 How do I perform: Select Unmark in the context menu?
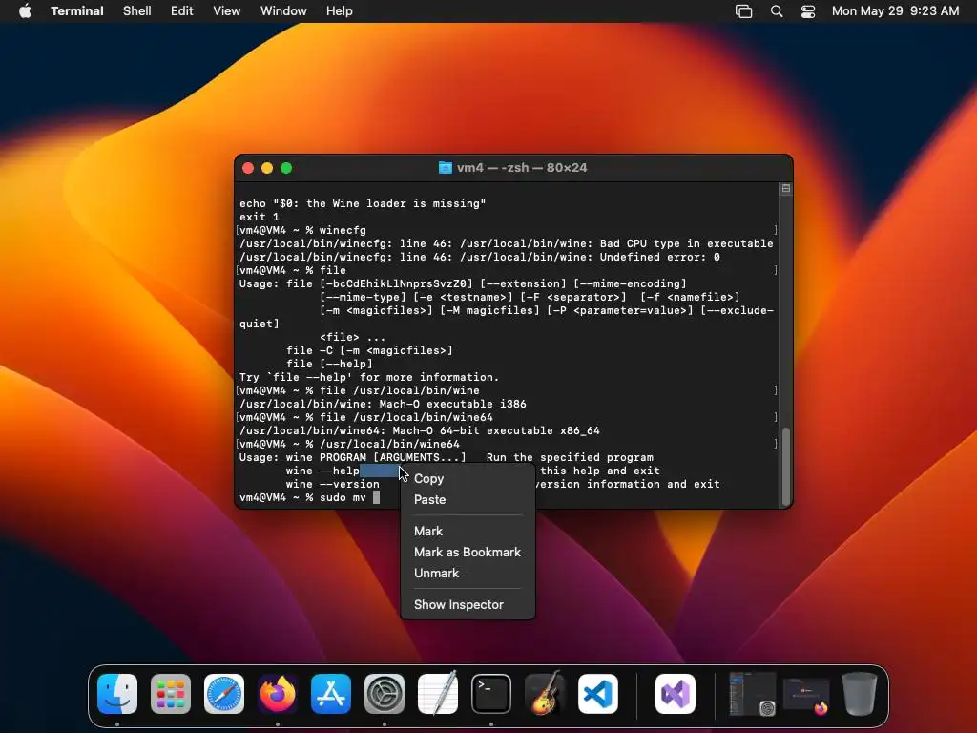468,573
